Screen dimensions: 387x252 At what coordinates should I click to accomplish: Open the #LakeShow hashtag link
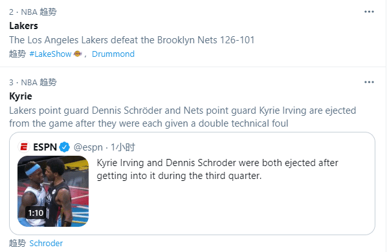(50, 54)
